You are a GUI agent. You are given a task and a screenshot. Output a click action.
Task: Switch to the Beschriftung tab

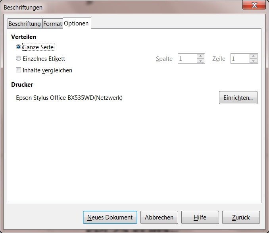pos(25,23)
